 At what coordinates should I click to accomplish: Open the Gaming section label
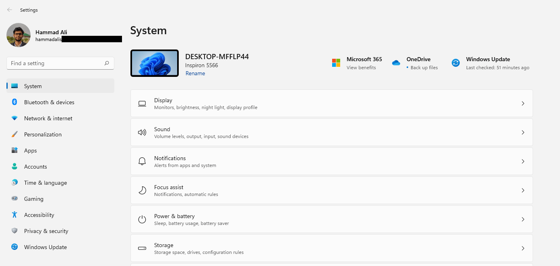tap(34, 199)
